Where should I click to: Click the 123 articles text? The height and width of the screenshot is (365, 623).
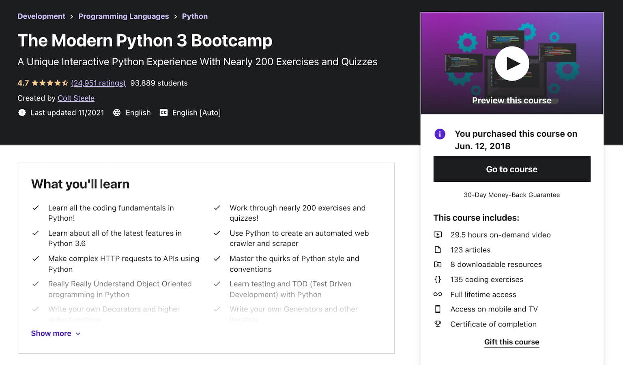point(470,250)
